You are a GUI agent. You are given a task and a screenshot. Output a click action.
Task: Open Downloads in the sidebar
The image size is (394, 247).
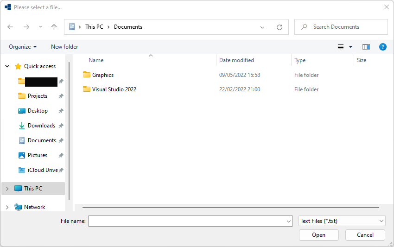(x=41, y=126)
